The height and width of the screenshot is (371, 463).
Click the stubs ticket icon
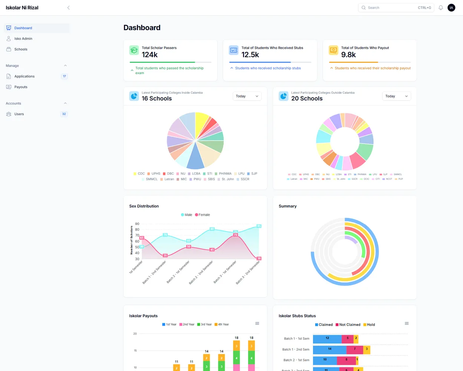(234, 50)
